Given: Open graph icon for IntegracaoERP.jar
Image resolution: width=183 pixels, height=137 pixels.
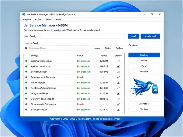Looking at the screenshot, I should click(118, 93).
